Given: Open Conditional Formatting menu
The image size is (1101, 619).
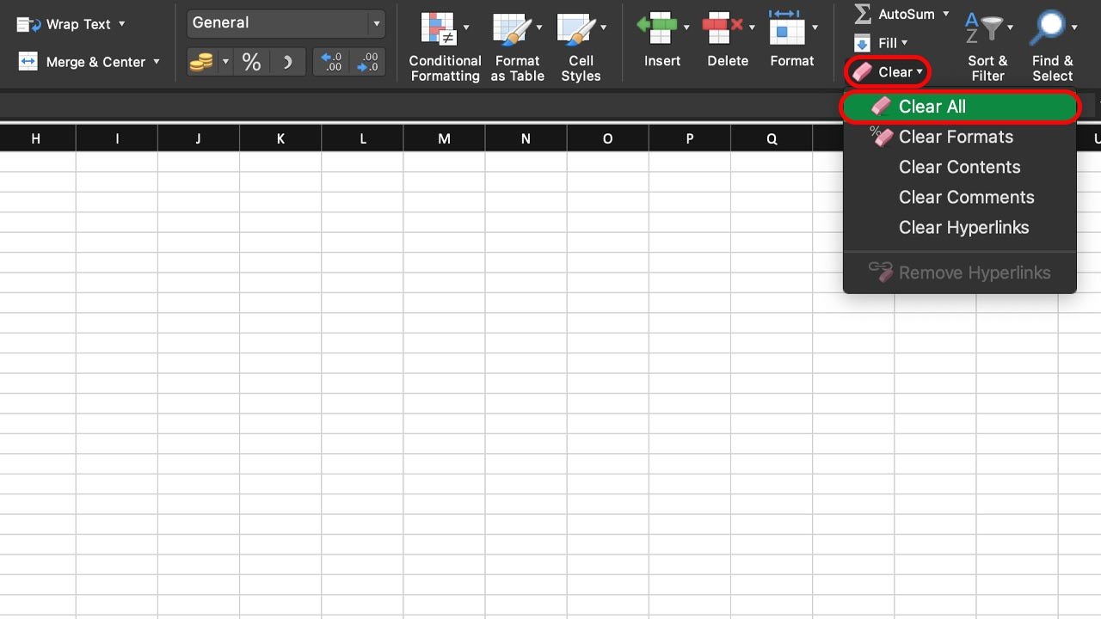Looking at the screenshot, I should click(x=445, y=47).
